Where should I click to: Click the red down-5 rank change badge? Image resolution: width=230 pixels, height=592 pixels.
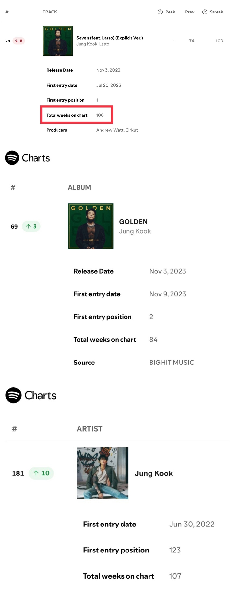coord(19,41)
